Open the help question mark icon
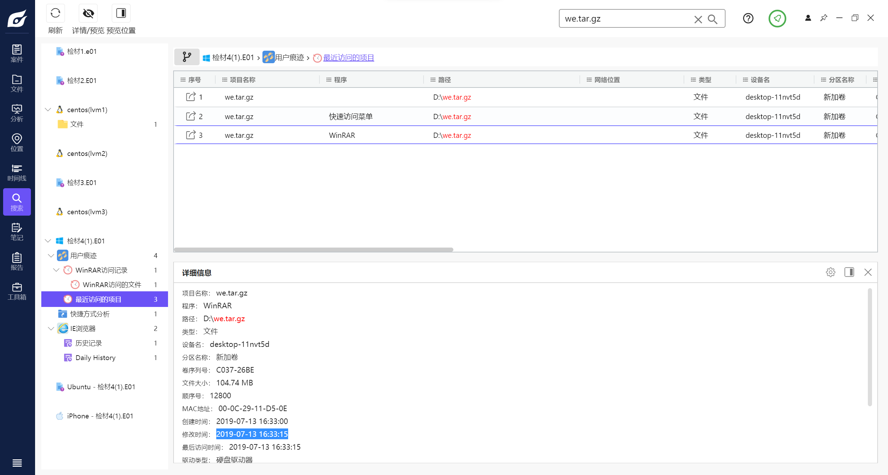 click(748, 18)
